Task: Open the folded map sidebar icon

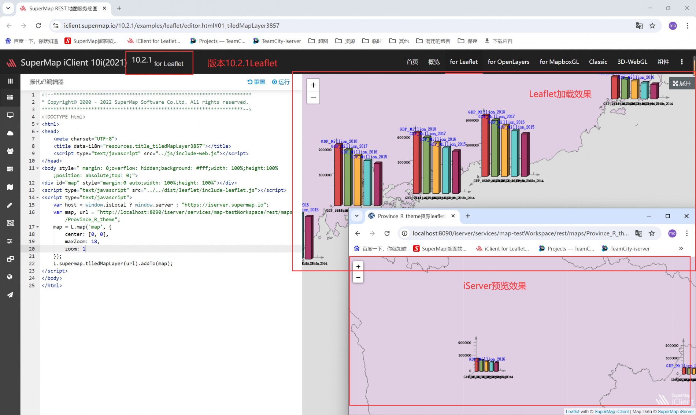Action: click(10, 187)
